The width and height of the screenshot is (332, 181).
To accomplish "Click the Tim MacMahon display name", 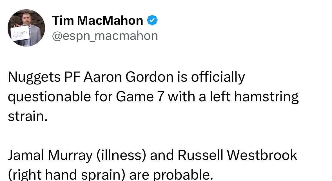I will (98, 20).
